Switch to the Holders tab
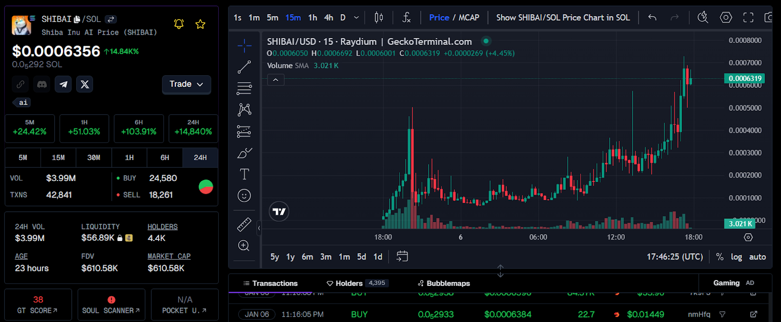 coord(357,283)
